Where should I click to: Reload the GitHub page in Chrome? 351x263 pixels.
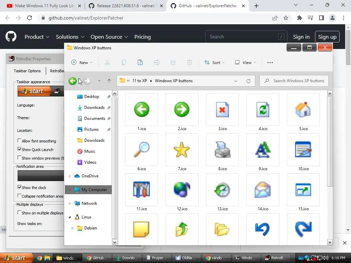click(29, 18)
